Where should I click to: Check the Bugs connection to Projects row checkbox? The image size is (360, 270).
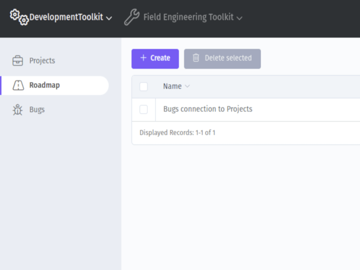pyautogui.click(x=144, y=109)
